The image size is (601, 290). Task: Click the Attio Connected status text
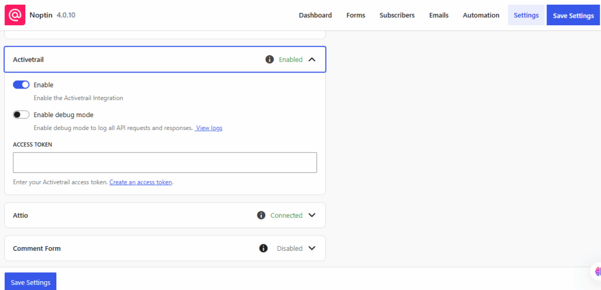click(286, 216)
